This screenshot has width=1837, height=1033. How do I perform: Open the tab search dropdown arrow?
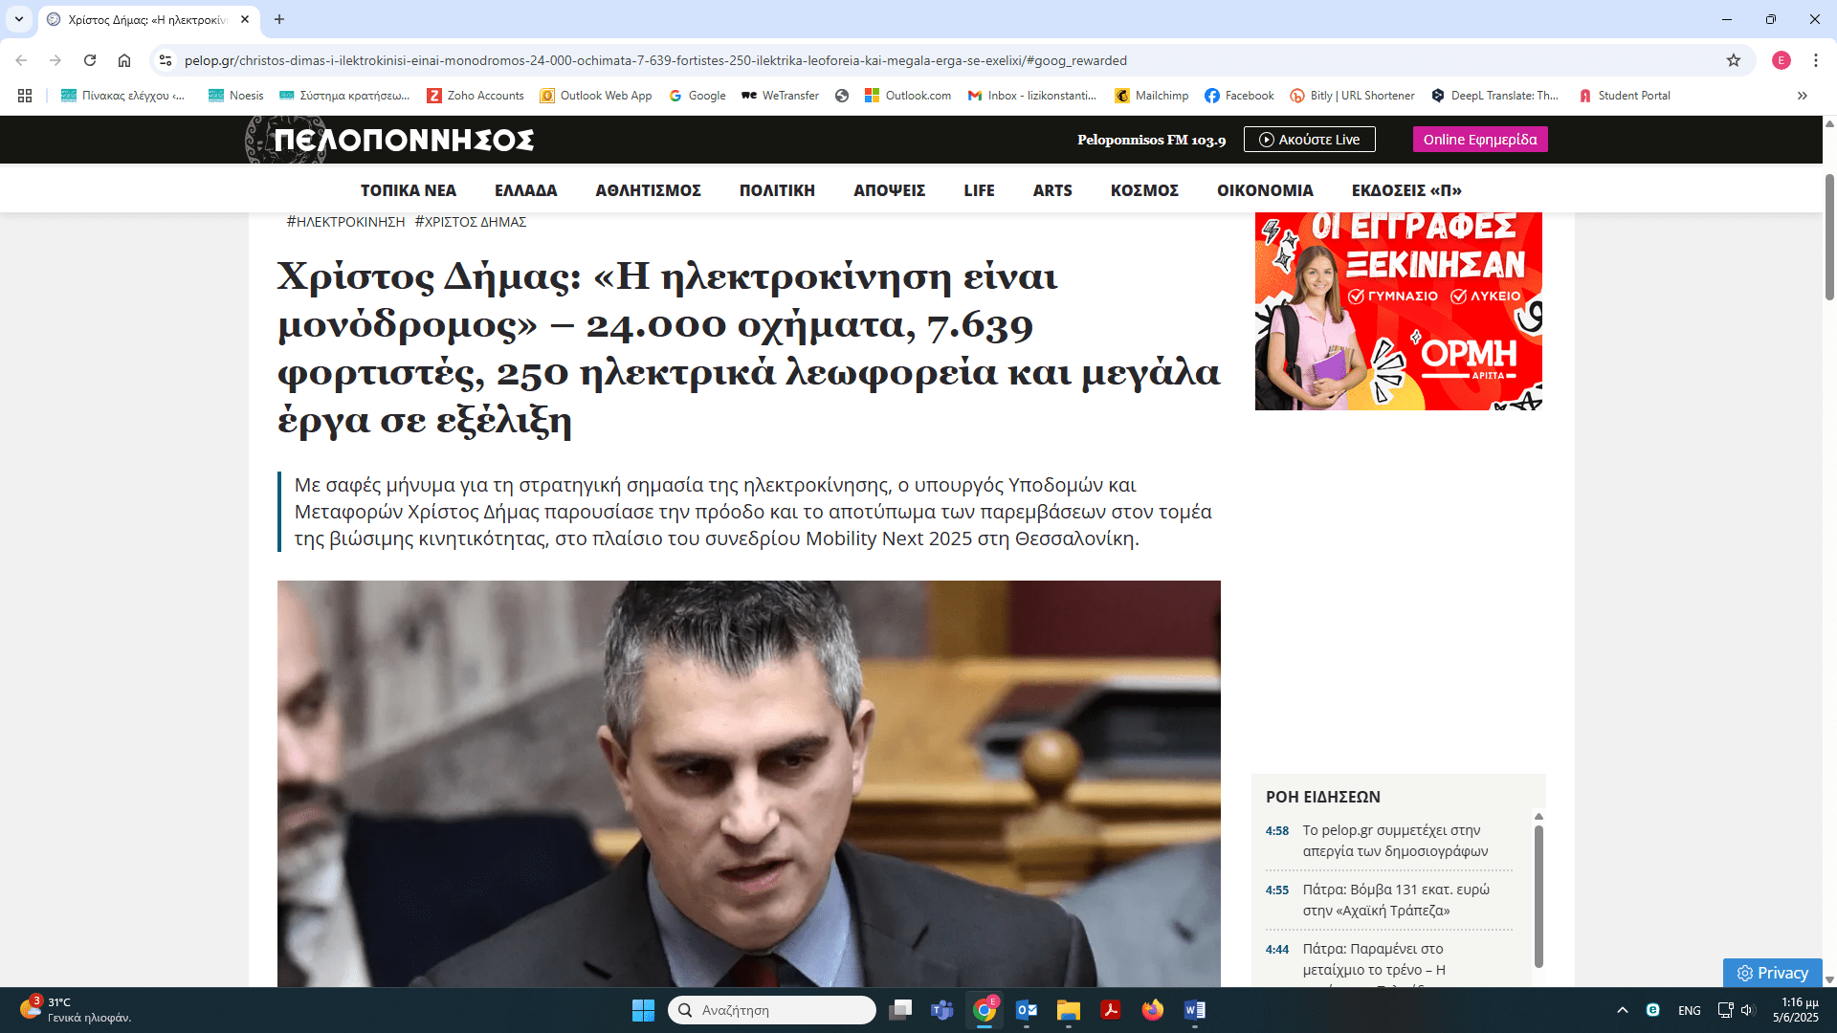pyautogui.click(x=18, y=19)
